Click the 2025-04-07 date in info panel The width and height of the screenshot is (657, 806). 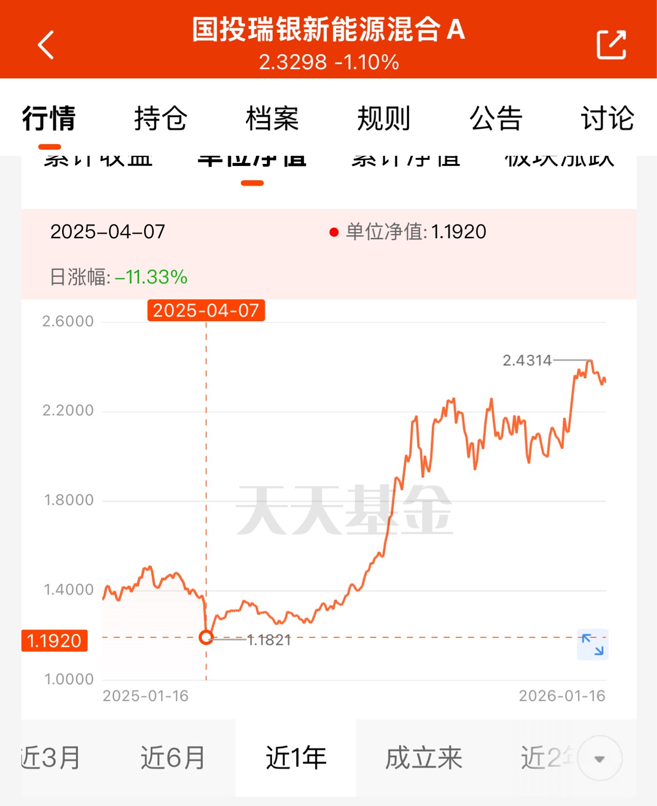pyautogui.click(x=108, y=232)
